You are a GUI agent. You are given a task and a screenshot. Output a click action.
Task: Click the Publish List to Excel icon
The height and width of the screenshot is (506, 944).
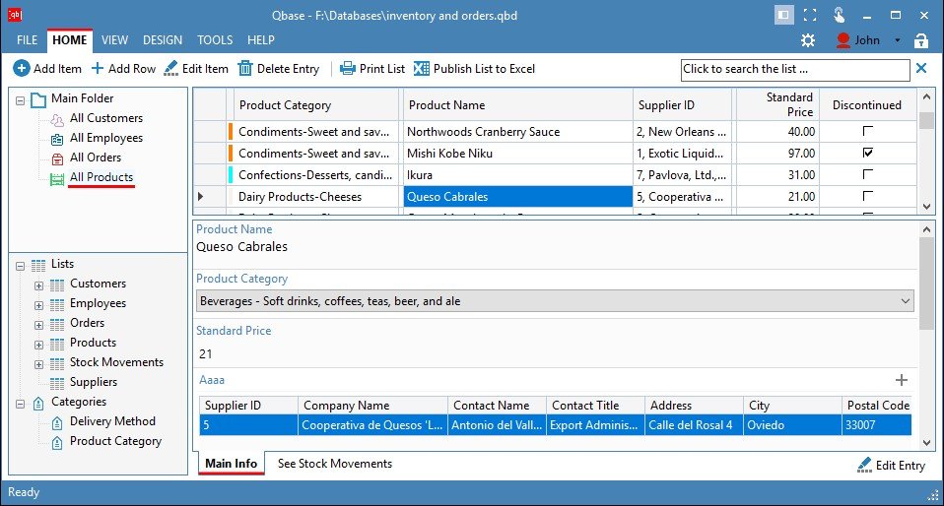(422, 69)
